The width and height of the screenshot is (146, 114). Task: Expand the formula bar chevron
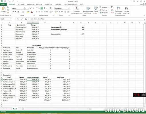(145, 19)
